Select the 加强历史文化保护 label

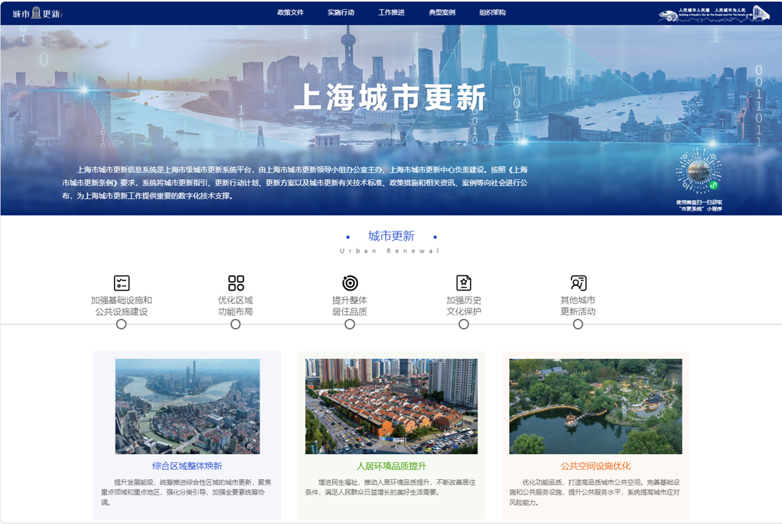464,306
